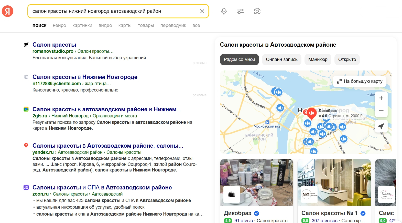
Task: Select the «Рядом со мной» filter chip
Action: click(x=239, y=59)
